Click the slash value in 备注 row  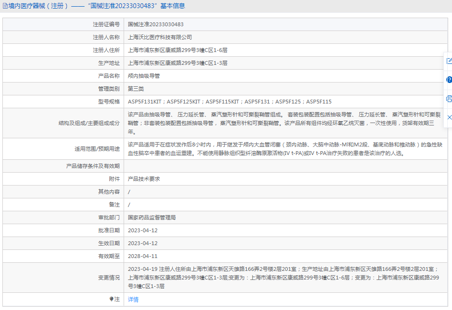(129, 205)
